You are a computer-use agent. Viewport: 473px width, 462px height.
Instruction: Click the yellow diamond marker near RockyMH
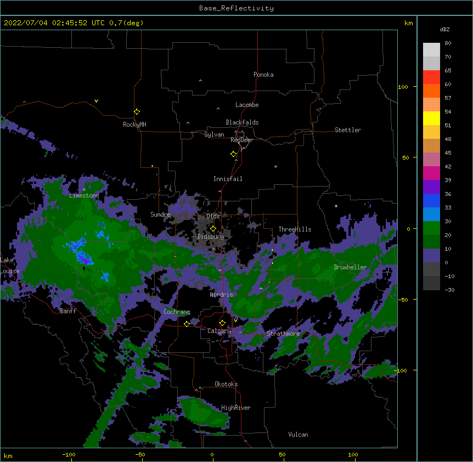(x=137, y=112)
